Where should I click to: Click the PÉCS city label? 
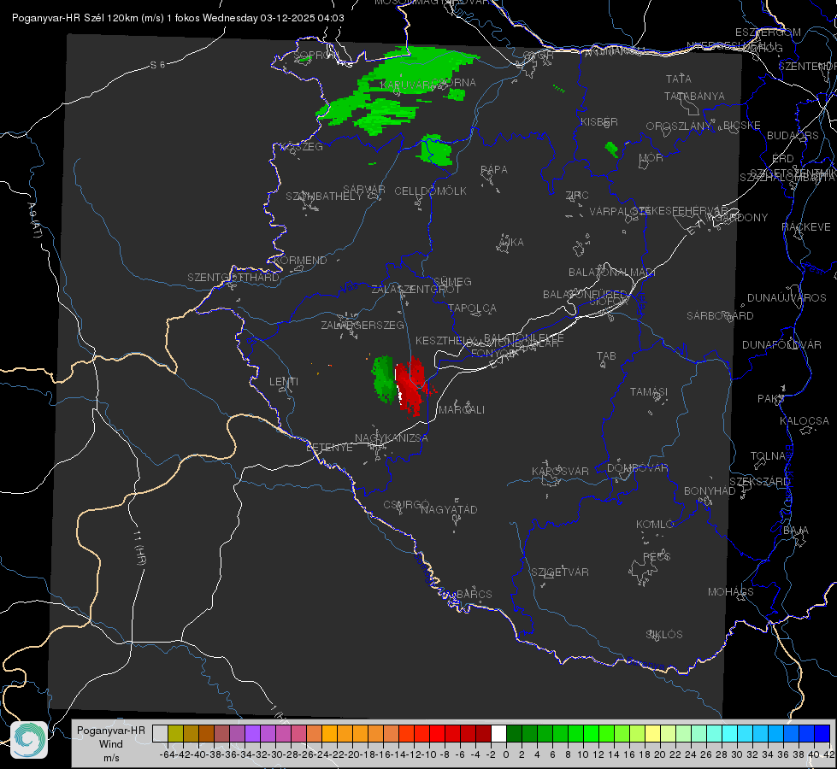(656, 556)
